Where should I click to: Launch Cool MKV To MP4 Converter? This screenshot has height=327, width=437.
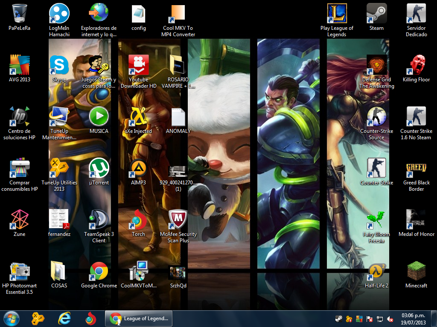tap(178, 13)
